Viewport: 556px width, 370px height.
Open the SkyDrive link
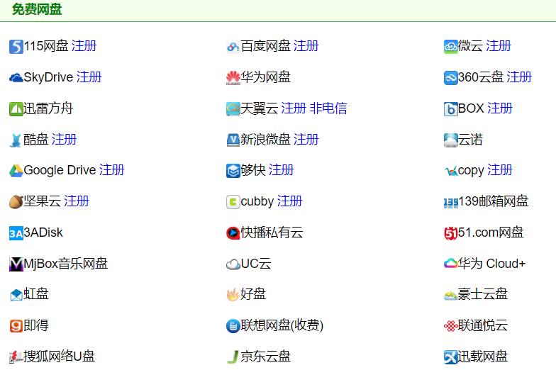click(x=48, y=77)
